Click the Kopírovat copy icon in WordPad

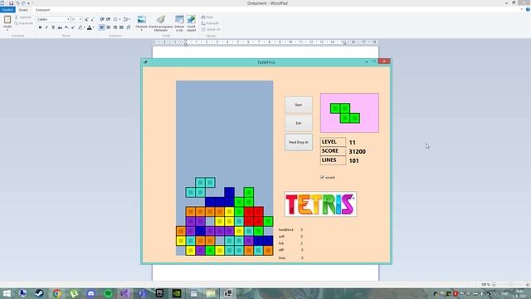click(x=16, y=23)
